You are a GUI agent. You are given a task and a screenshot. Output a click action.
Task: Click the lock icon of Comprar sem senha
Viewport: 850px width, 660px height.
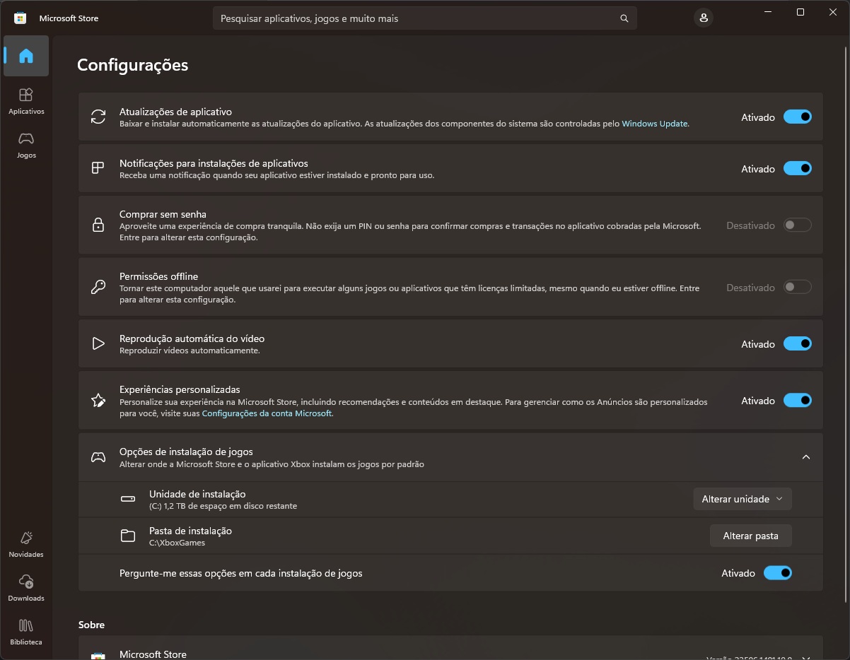pyautogui.click(x=98, y=225)
